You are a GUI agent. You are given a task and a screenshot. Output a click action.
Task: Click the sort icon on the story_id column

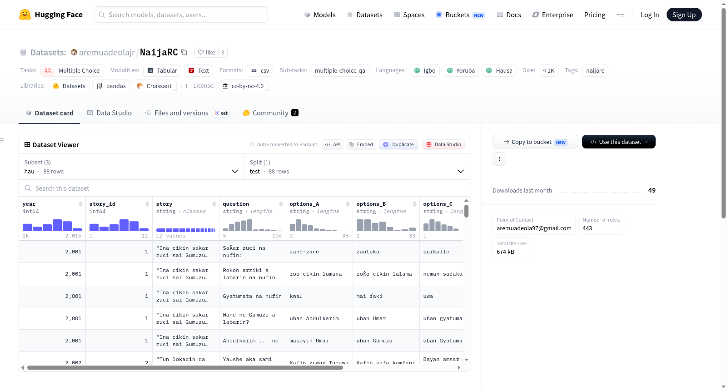click(x=147, y=204)
